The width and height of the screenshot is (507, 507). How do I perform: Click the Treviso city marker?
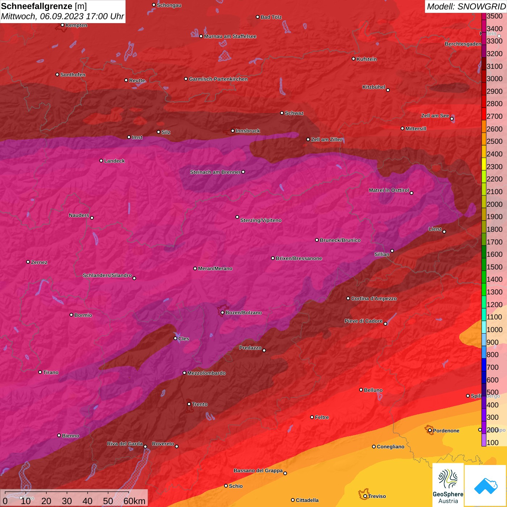(365, 496)
